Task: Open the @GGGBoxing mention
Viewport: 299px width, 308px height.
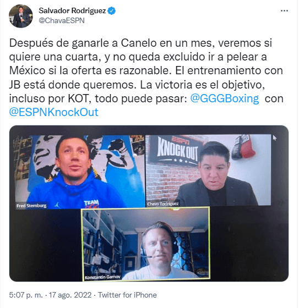Action: pos(225,98)
